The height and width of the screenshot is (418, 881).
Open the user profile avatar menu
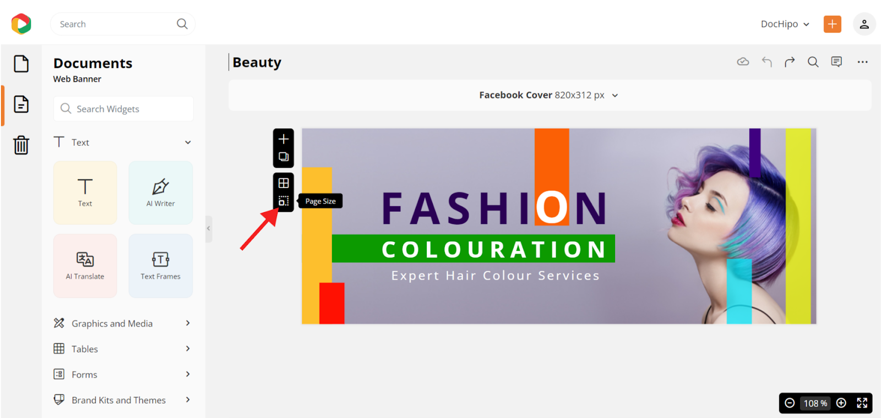click(864, 24)
